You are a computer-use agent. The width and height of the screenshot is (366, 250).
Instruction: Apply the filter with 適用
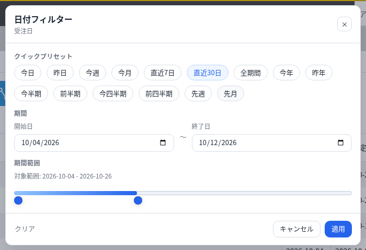coord(338,229)
